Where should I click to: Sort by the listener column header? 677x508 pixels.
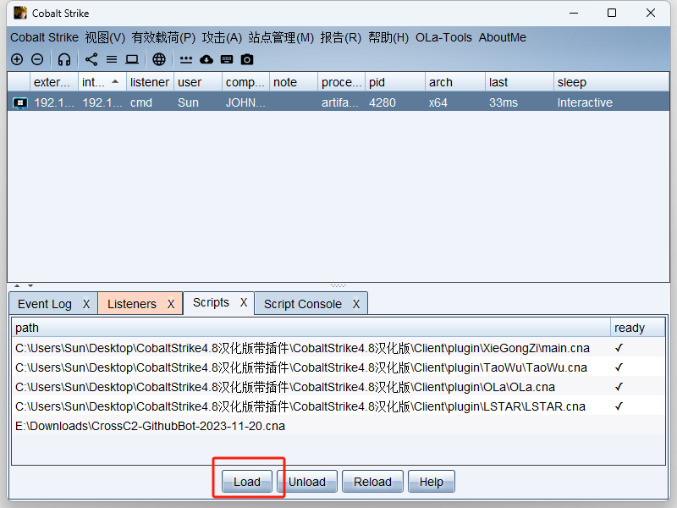(151, 82)
